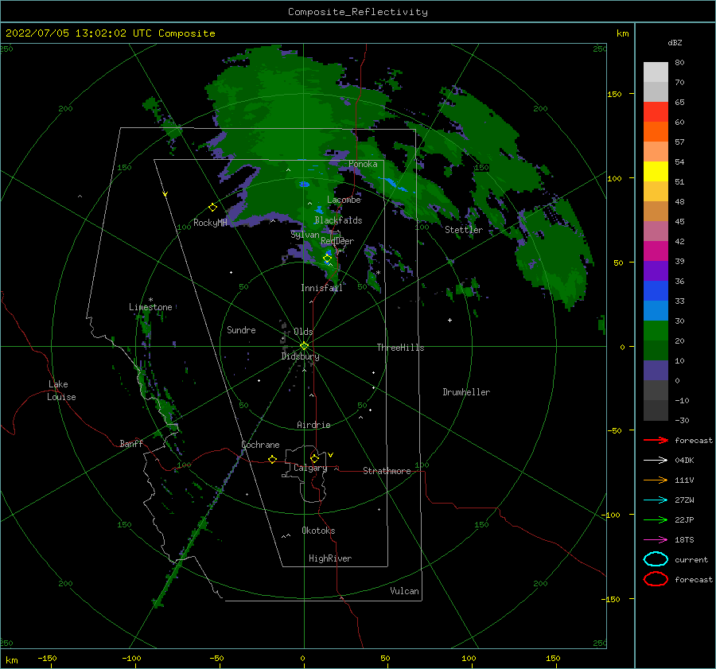Click the -150 tick label on bottom axis
This screenshot has width=716, height=669.
click(x=47, y=658)
